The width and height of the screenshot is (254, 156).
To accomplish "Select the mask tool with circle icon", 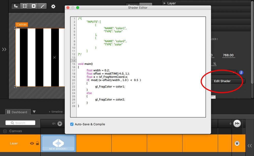I will click(34, 6).
